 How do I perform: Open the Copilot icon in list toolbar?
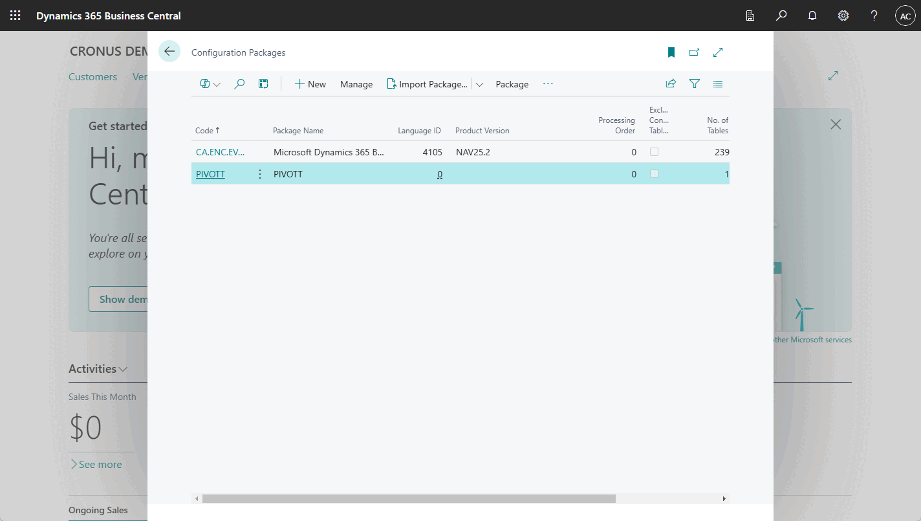tap(205, 83)
